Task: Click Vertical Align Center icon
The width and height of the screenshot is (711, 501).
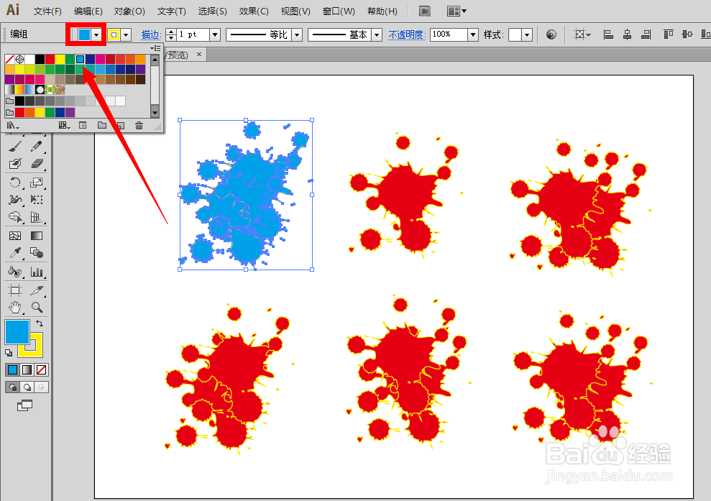Action: click(687, 35)
